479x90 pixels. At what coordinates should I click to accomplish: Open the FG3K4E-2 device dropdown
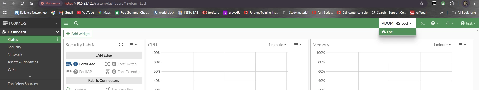[30, 23]
